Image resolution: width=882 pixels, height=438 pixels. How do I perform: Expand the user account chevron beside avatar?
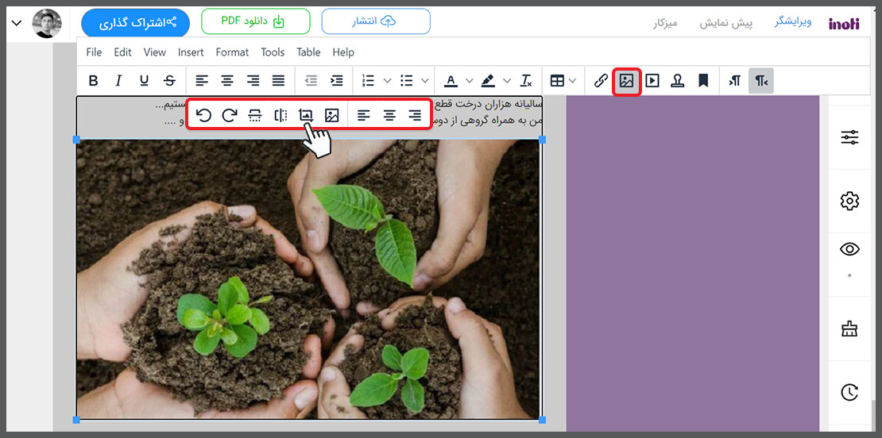(x=17, y=23)
